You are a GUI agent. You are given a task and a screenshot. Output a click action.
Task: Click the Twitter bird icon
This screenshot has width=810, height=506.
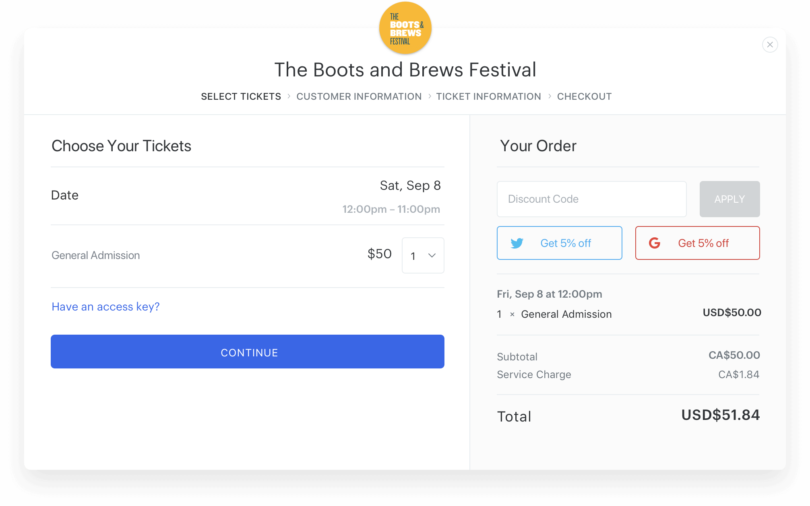(517, 243)
